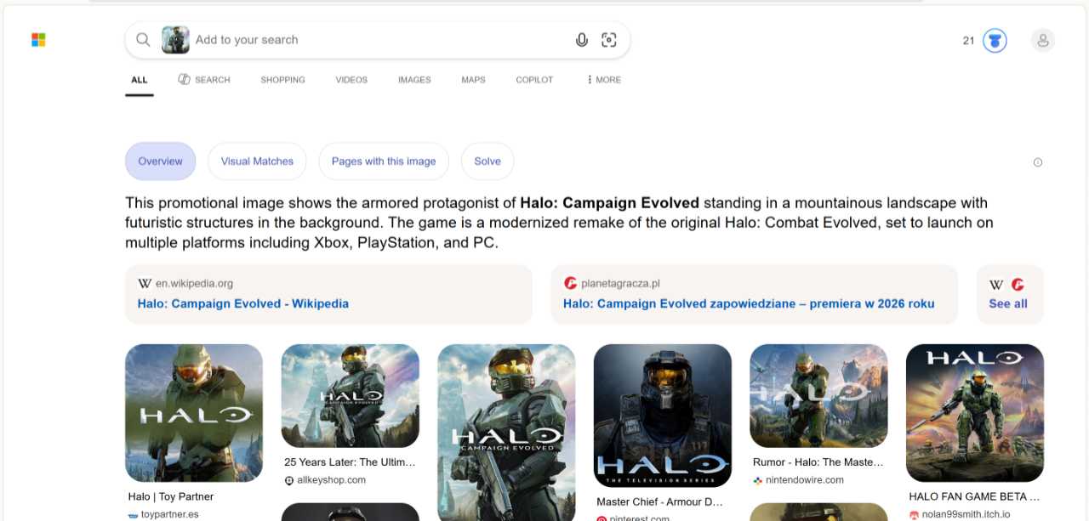This screenshot has width=1089, height=521.
Task: Click the bold 'Halo: Campaign Evolved' summary text
Action: coord(610,203)
